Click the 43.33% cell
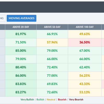This screenshot has height=104, width=104. tap(85, 84)
